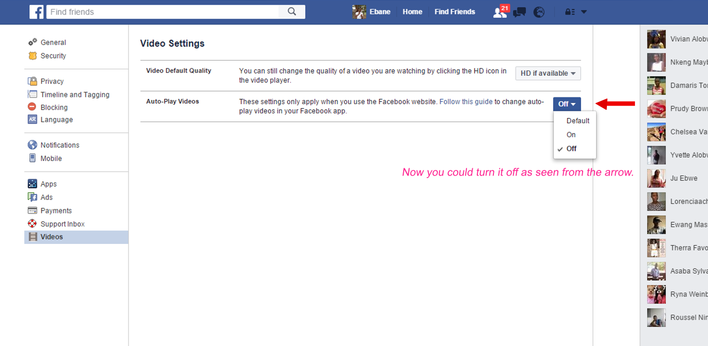Open chat with Roussel contact
Screen dimensions: 708x346
pos(677,318)
